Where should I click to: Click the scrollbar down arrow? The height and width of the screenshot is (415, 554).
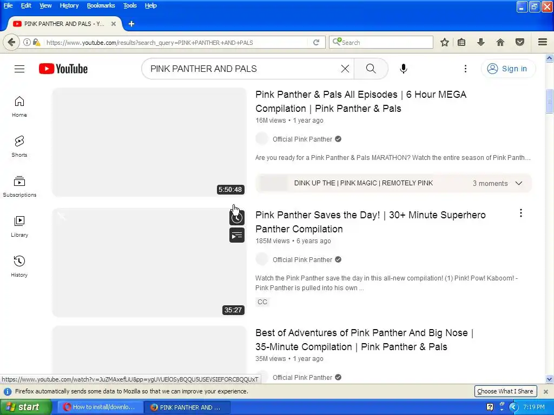point(550,379)
